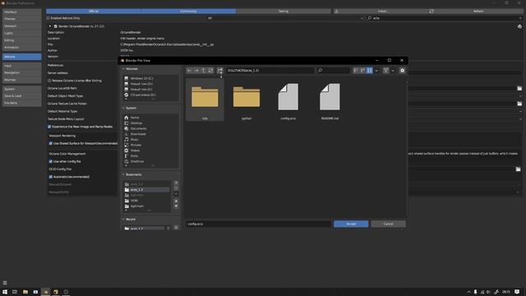Toggle the Official add-ons filter tab

94,11
